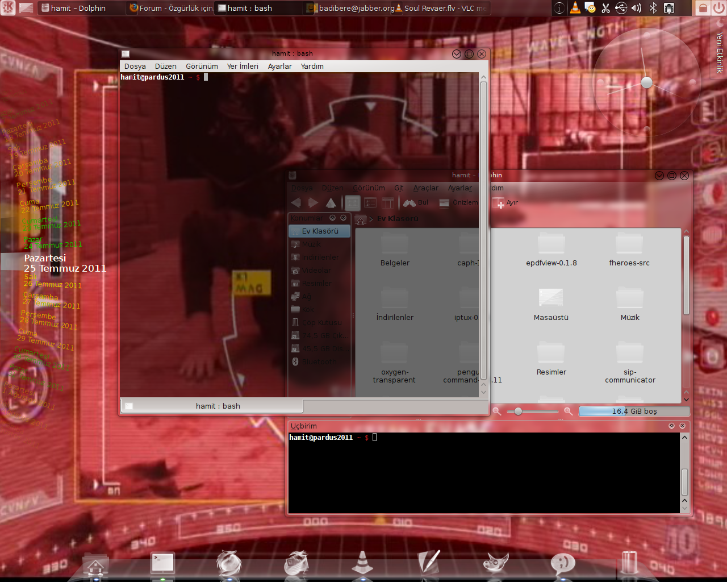Viewport: 727px width, 582px height.
Task: Click the VLC cone in the dock
Action: pyautogui.click(x=362, y=563)
